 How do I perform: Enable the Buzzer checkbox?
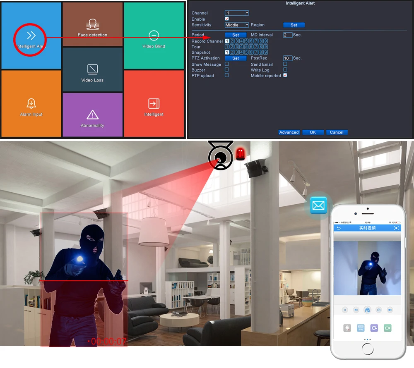tap(227, 69)
